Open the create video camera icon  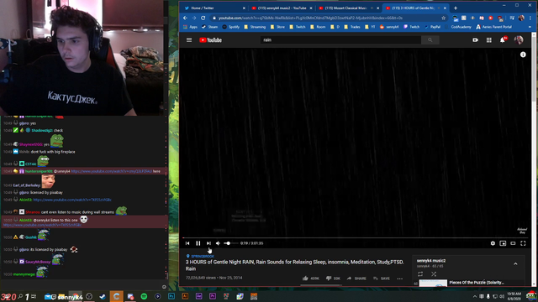[475, 40]
